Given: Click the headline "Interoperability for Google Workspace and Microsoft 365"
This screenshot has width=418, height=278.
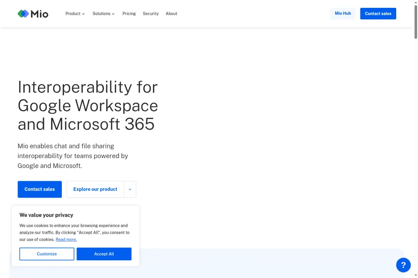Looking at the screenshot, I should [x=88, y=106].
